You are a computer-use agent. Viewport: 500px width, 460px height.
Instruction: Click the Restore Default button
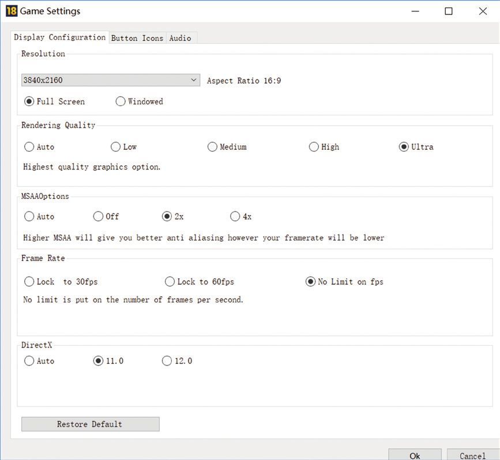coord(90,424)
